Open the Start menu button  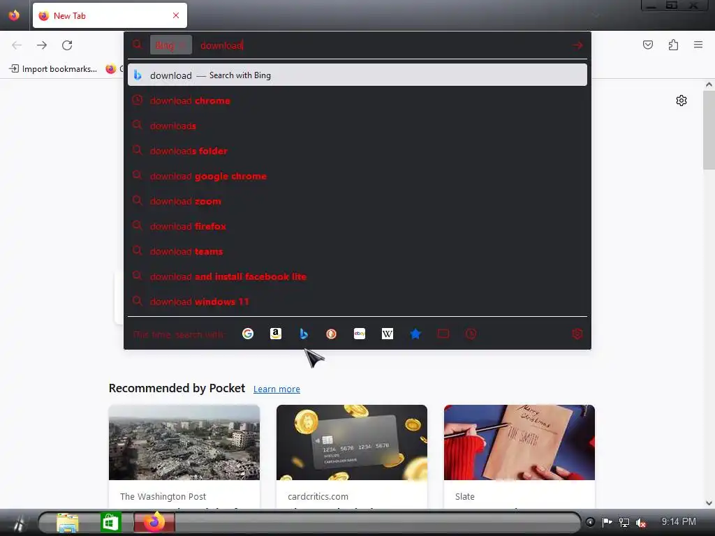18,522
